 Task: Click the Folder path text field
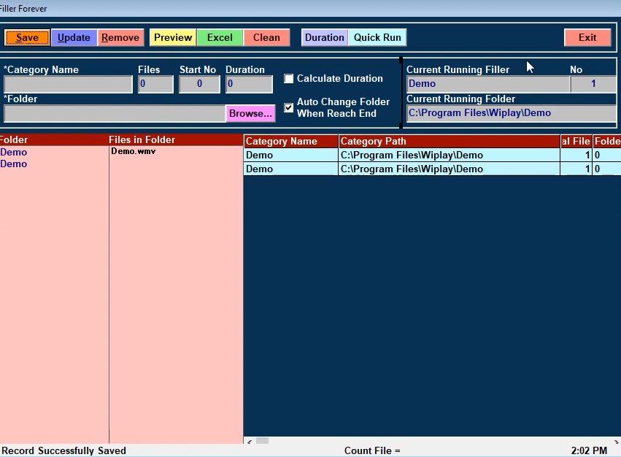(114, 114)
